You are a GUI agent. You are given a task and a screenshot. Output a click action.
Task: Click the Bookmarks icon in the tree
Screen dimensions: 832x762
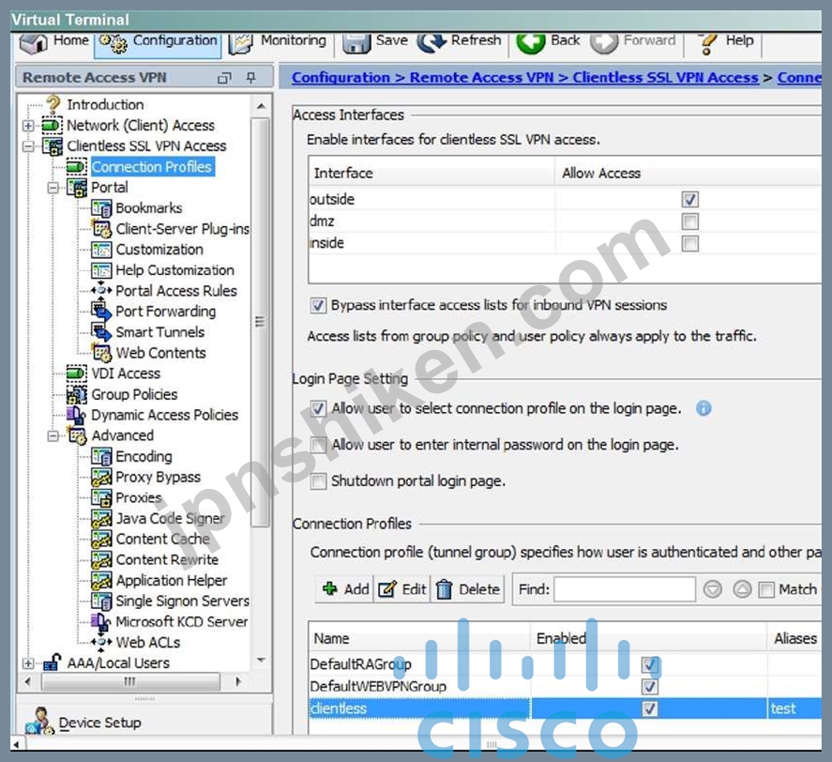pos(100,208)
